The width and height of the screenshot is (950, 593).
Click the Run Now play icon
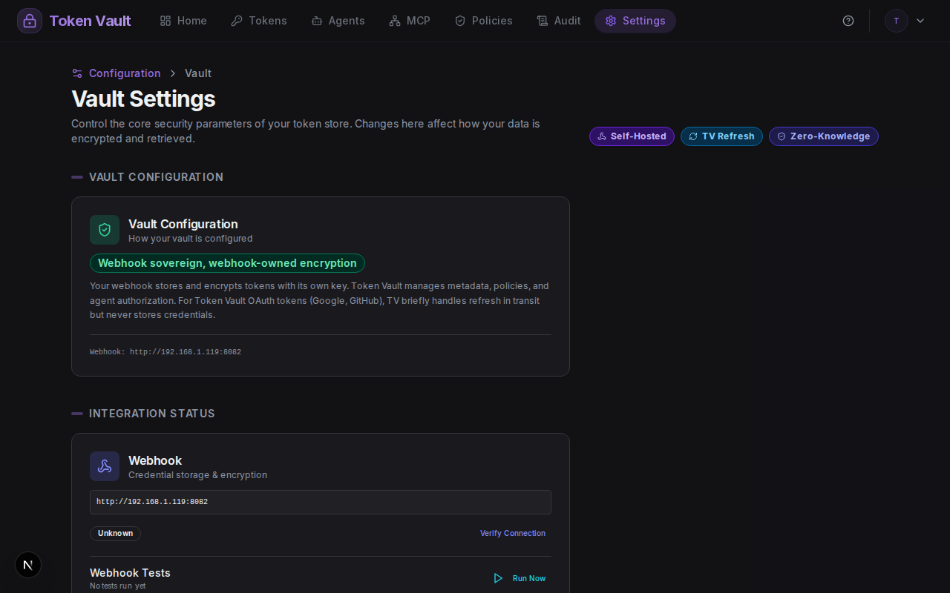click(x=498, y=578)
